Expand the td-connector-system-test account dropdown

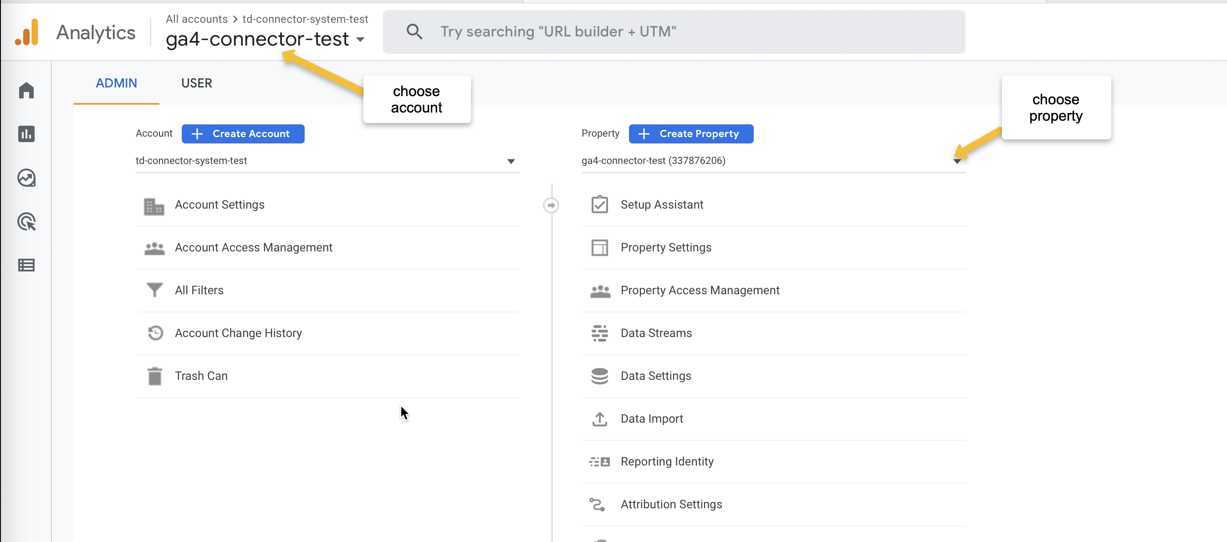click(x=511, y=161)
